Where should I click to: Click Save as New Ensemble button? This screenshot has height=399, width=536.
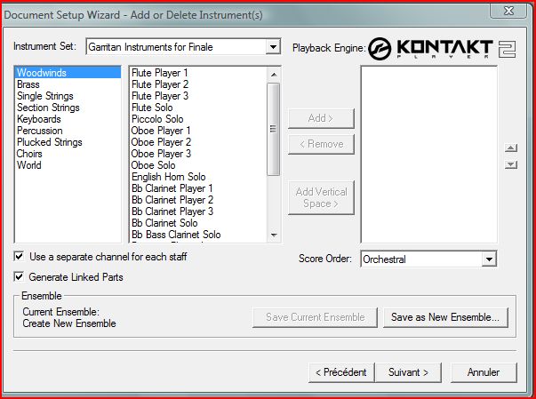tap(445, 317)
